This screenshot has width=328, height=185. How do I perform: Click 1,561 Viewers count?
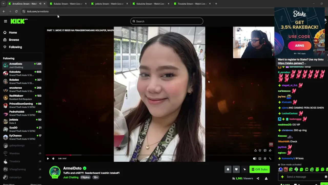(243, 178)
